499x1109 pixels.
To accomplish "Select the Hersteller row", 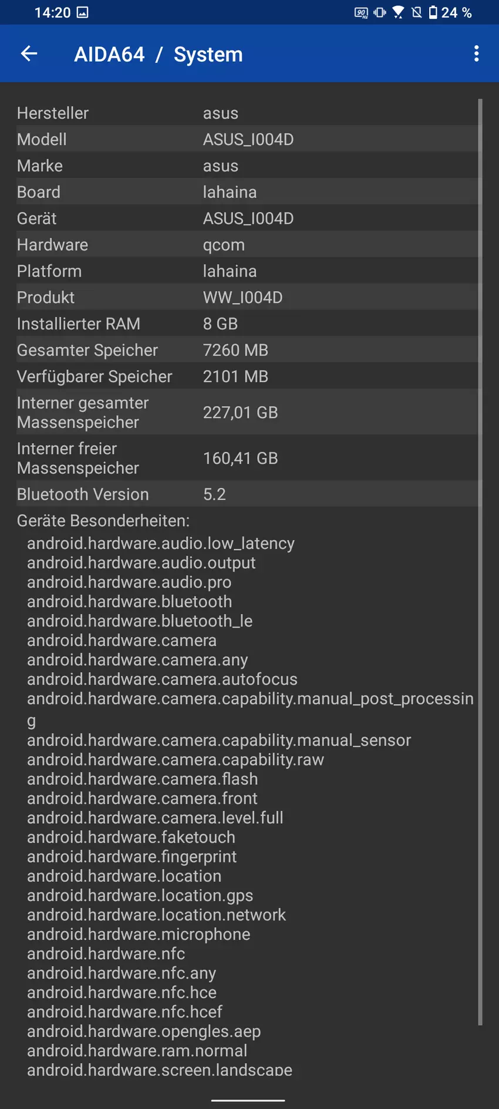I will click(x=247, y=113).
